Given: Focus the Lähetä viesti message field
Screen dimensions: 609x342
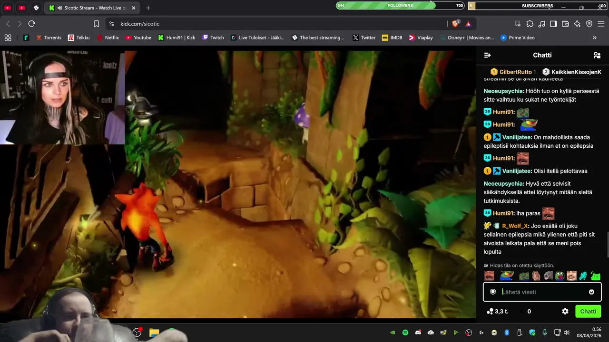Looking at the screenshot, I should [x=542, y=292].
